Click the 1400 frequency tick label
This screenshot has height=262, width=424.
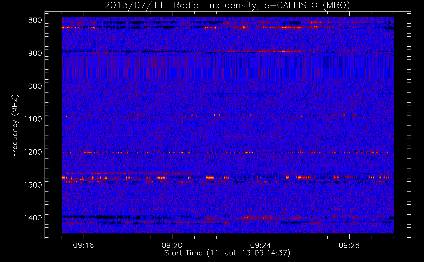[33, 218]
